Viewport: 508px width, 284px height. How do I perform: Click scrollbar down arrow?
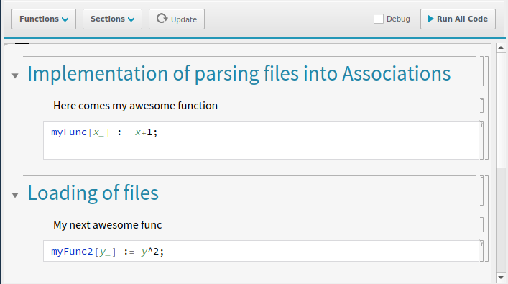[x=501, y=278]
